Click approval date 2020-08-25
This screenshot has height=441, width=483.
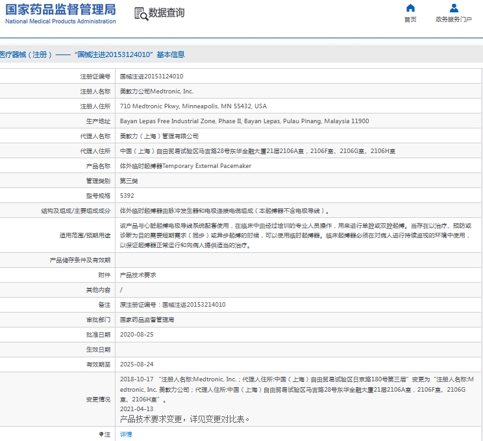[136, 335]
